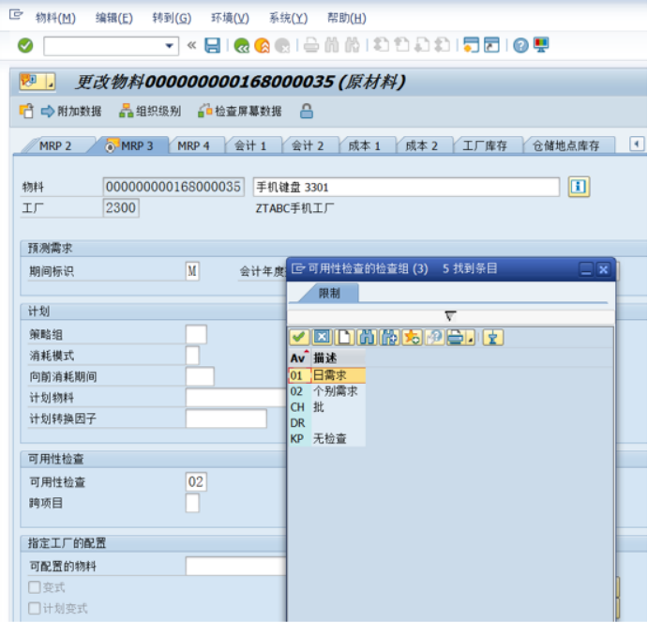Open Help with the question mark icon
This screenshot has height=623, width=648.
tap(520, 45)
